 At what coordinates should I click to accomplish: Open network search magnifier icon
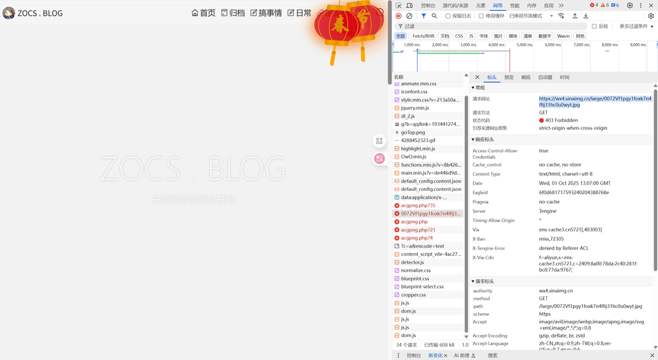(x=434, y=16)
